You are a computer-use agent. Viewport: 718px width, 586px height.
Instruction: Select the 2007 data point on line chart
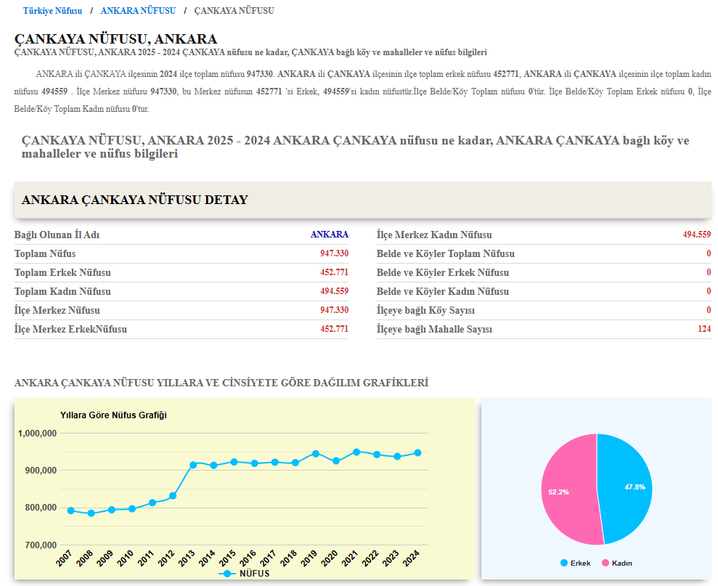coord(71,510)
